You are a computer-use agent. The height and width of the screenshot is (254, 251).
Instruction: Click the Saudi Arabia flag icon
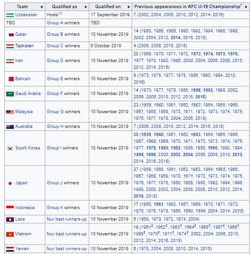pos(10,94)
